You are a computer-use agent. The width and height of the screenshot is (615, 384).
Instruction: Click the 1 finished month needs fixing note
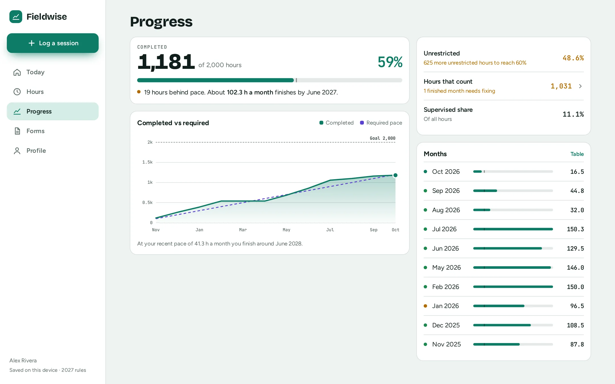pos(459,91)
